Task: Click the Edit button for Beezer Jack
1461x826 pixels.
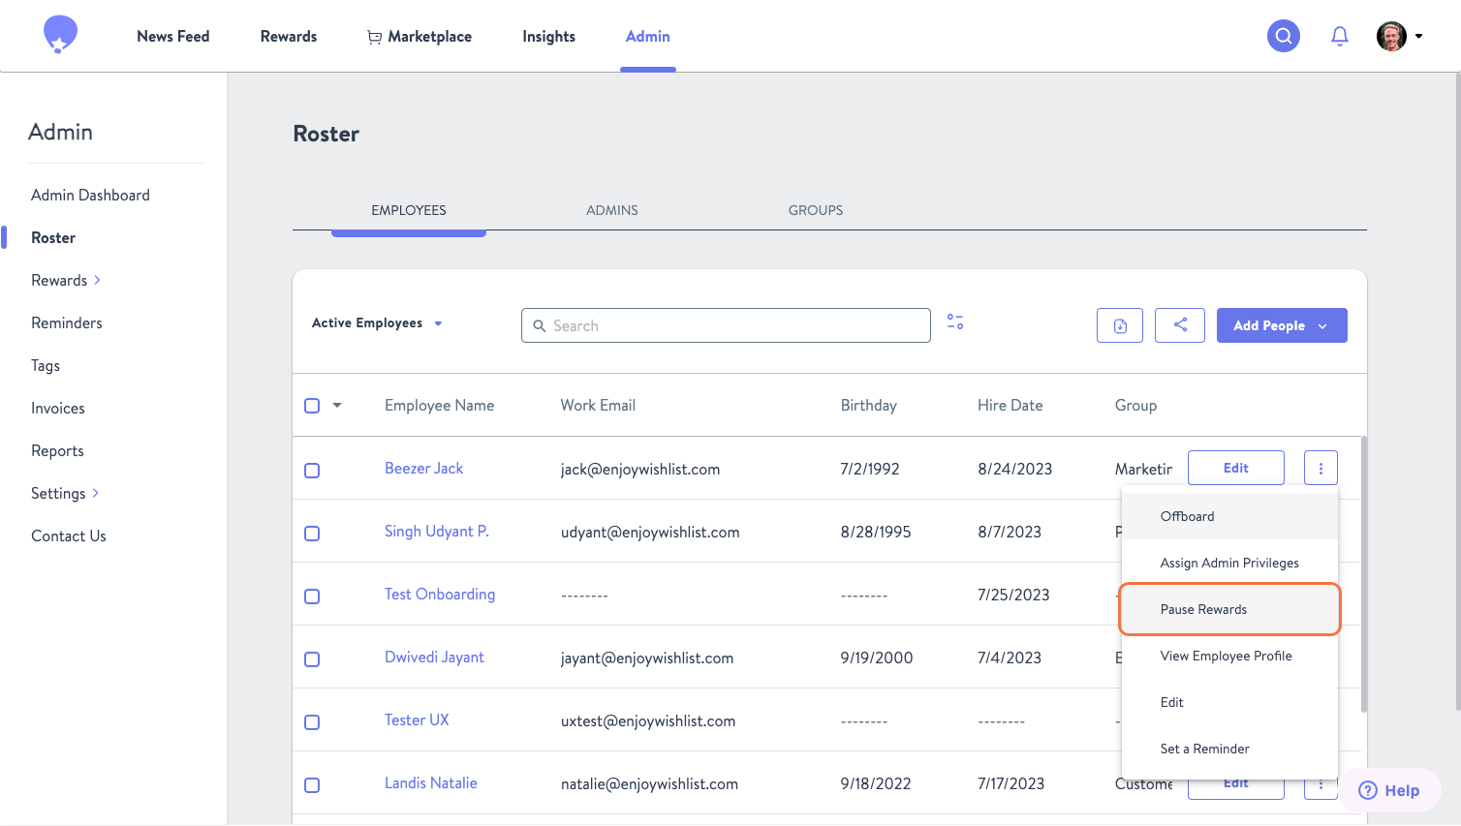Action: pos(1236,468)
